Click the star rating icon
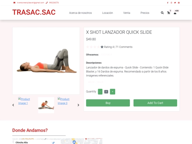Image resolution: width=192 pixels, height=144 pixels. [x=102, y=47]
